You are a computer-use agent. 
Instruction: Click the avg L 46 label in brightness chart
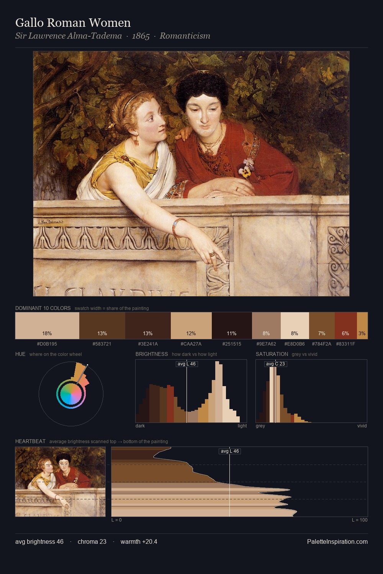pos(187,364)
